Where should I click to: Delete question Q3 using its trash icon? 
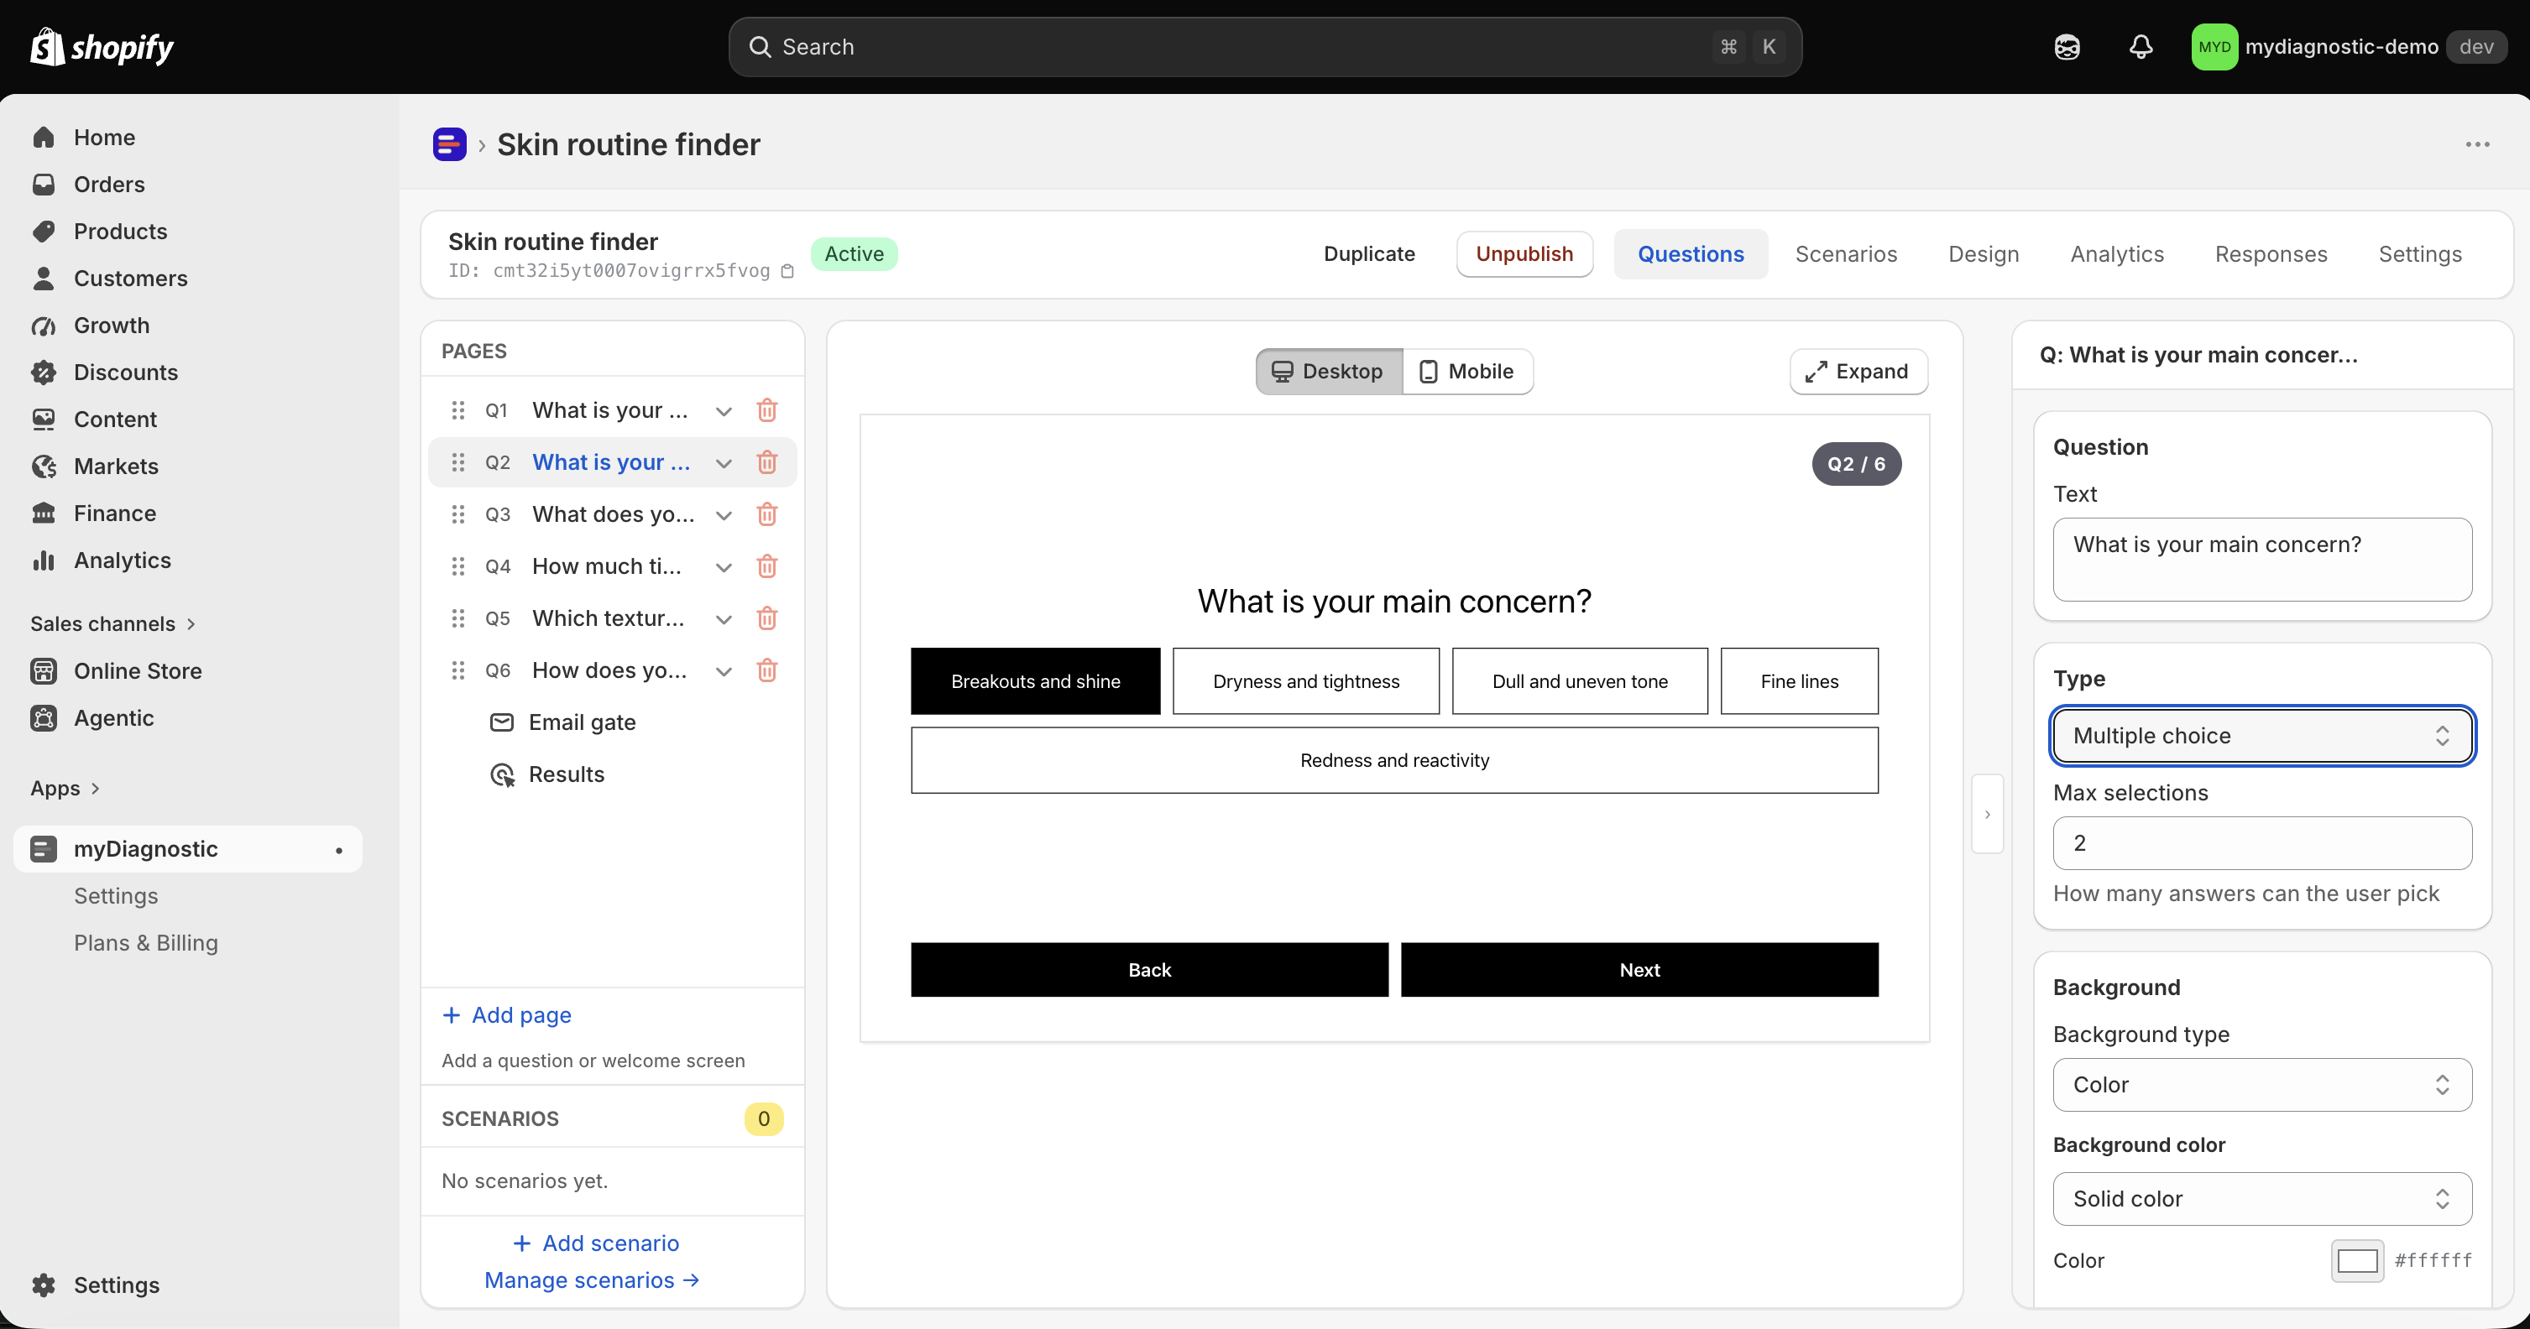pyautogui.click(x=767, y=514)
